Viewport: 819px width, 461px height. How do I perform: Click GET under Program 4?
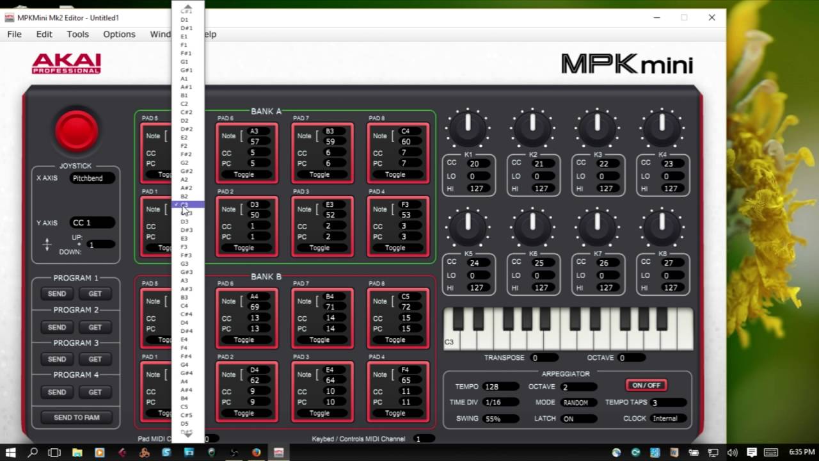(x=95, y=392)
